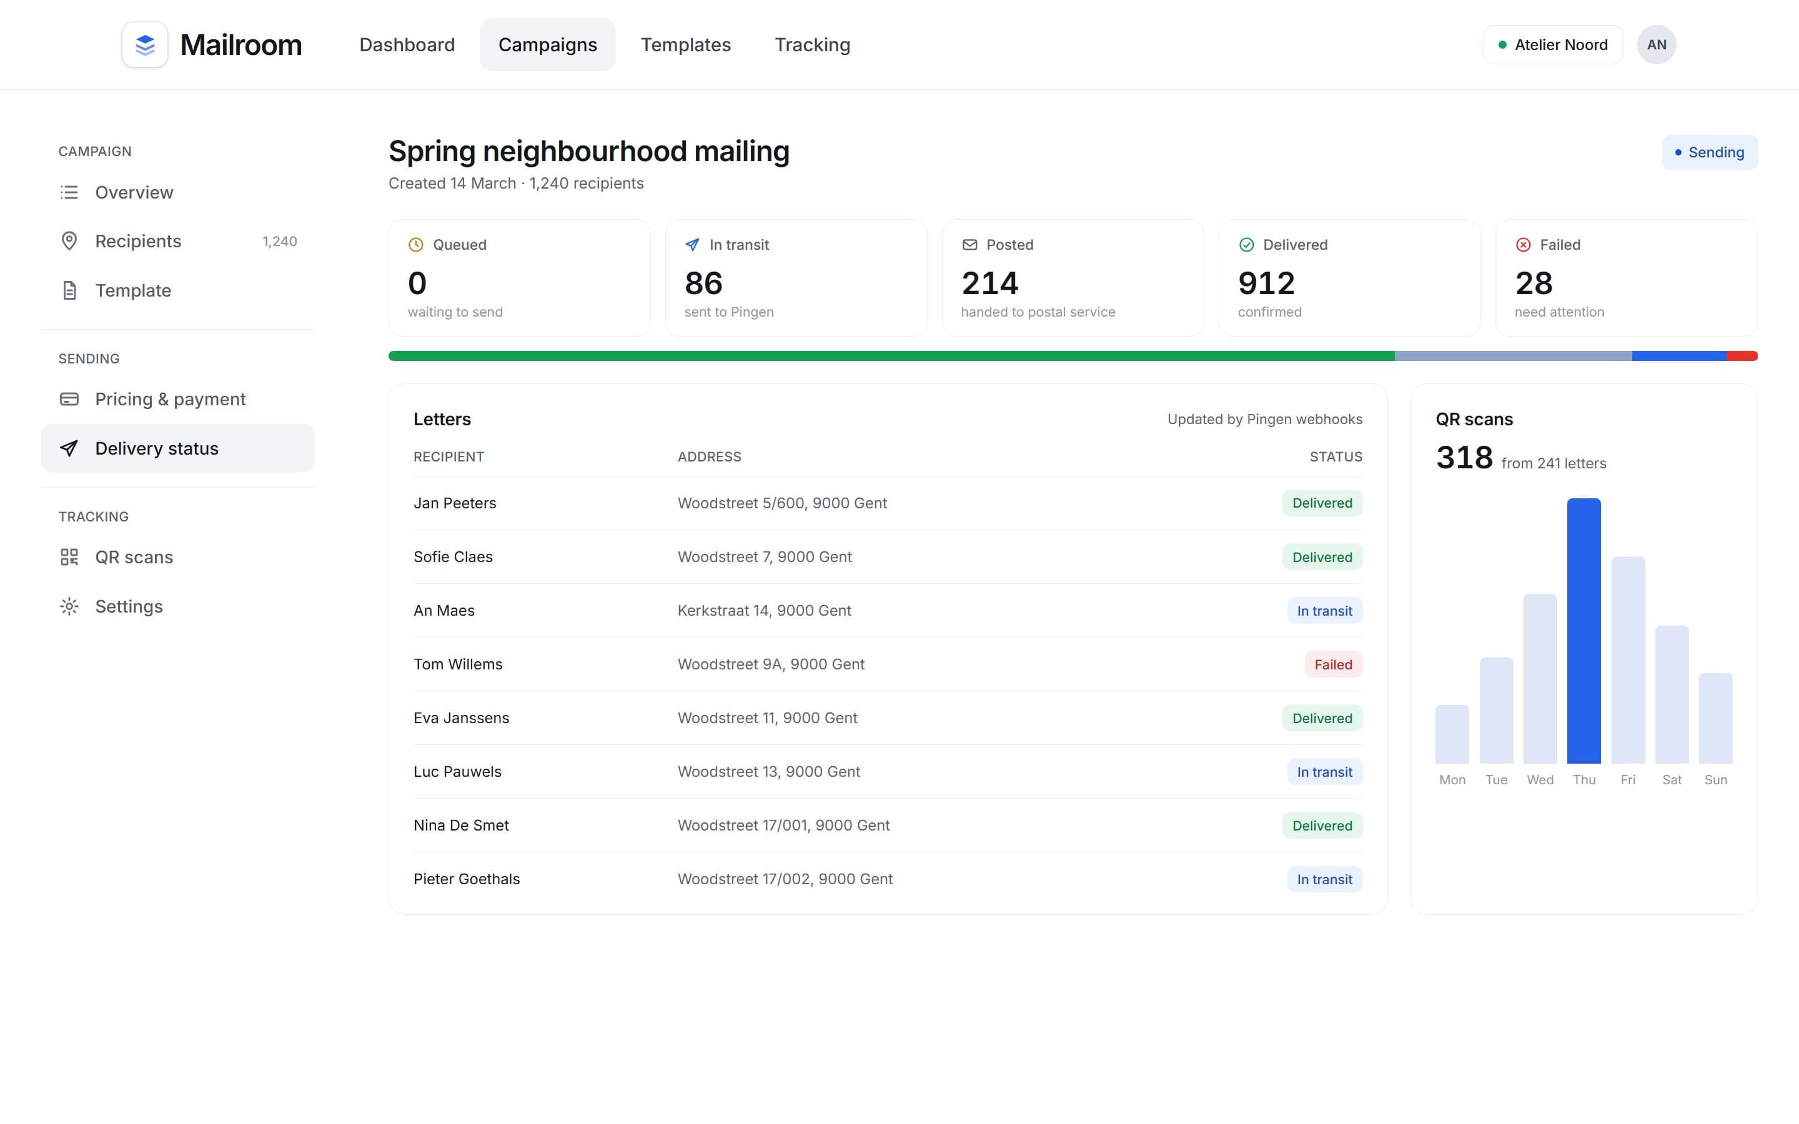
Task: Click the Posted envelope icon
Action: click(x=969, y=245)
